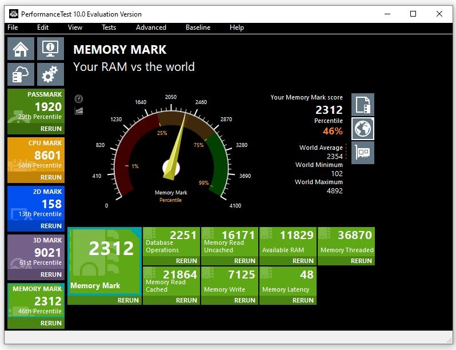Maximize the PerformanceTest window
The width and height of the screenshot is (456, 350).
[413, 14]
